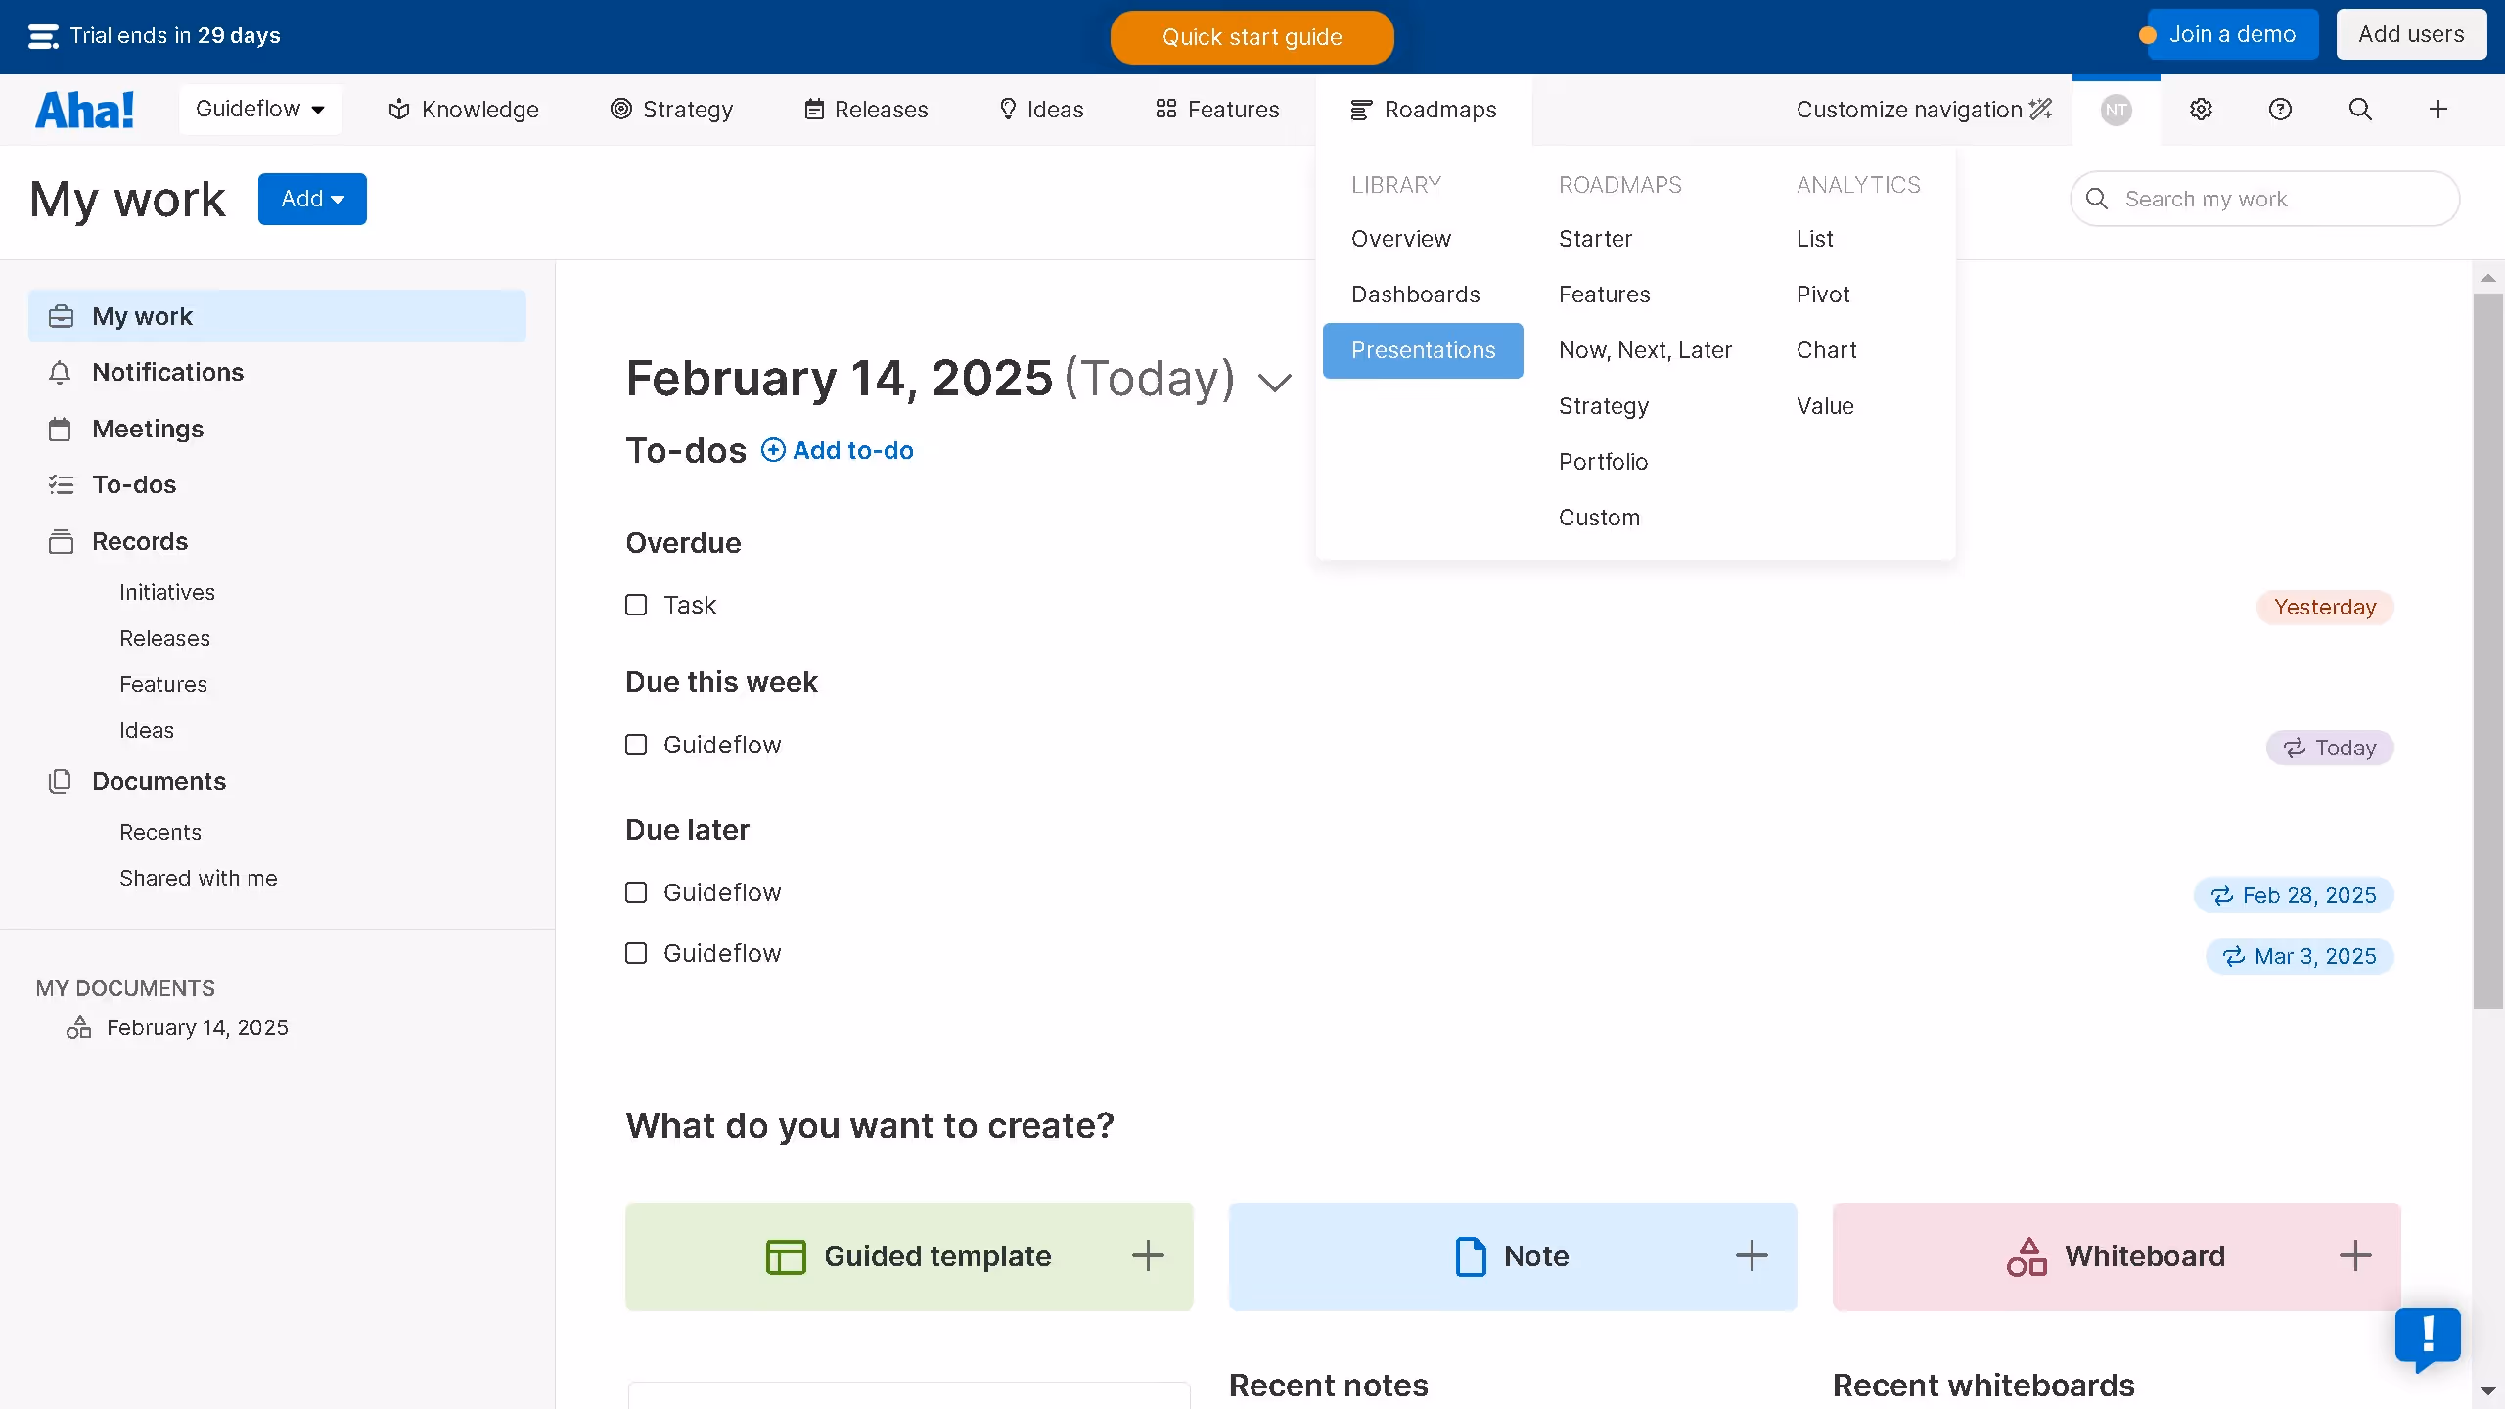Image resolution: width=2505 pixels, height=1409 pixels.
Task: Click the plus icon in top navigation
Action: click(2438, 110)
